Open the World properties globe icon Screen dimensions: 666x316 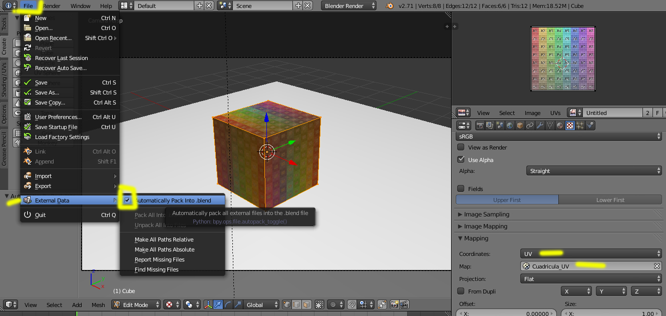[510, 125]
